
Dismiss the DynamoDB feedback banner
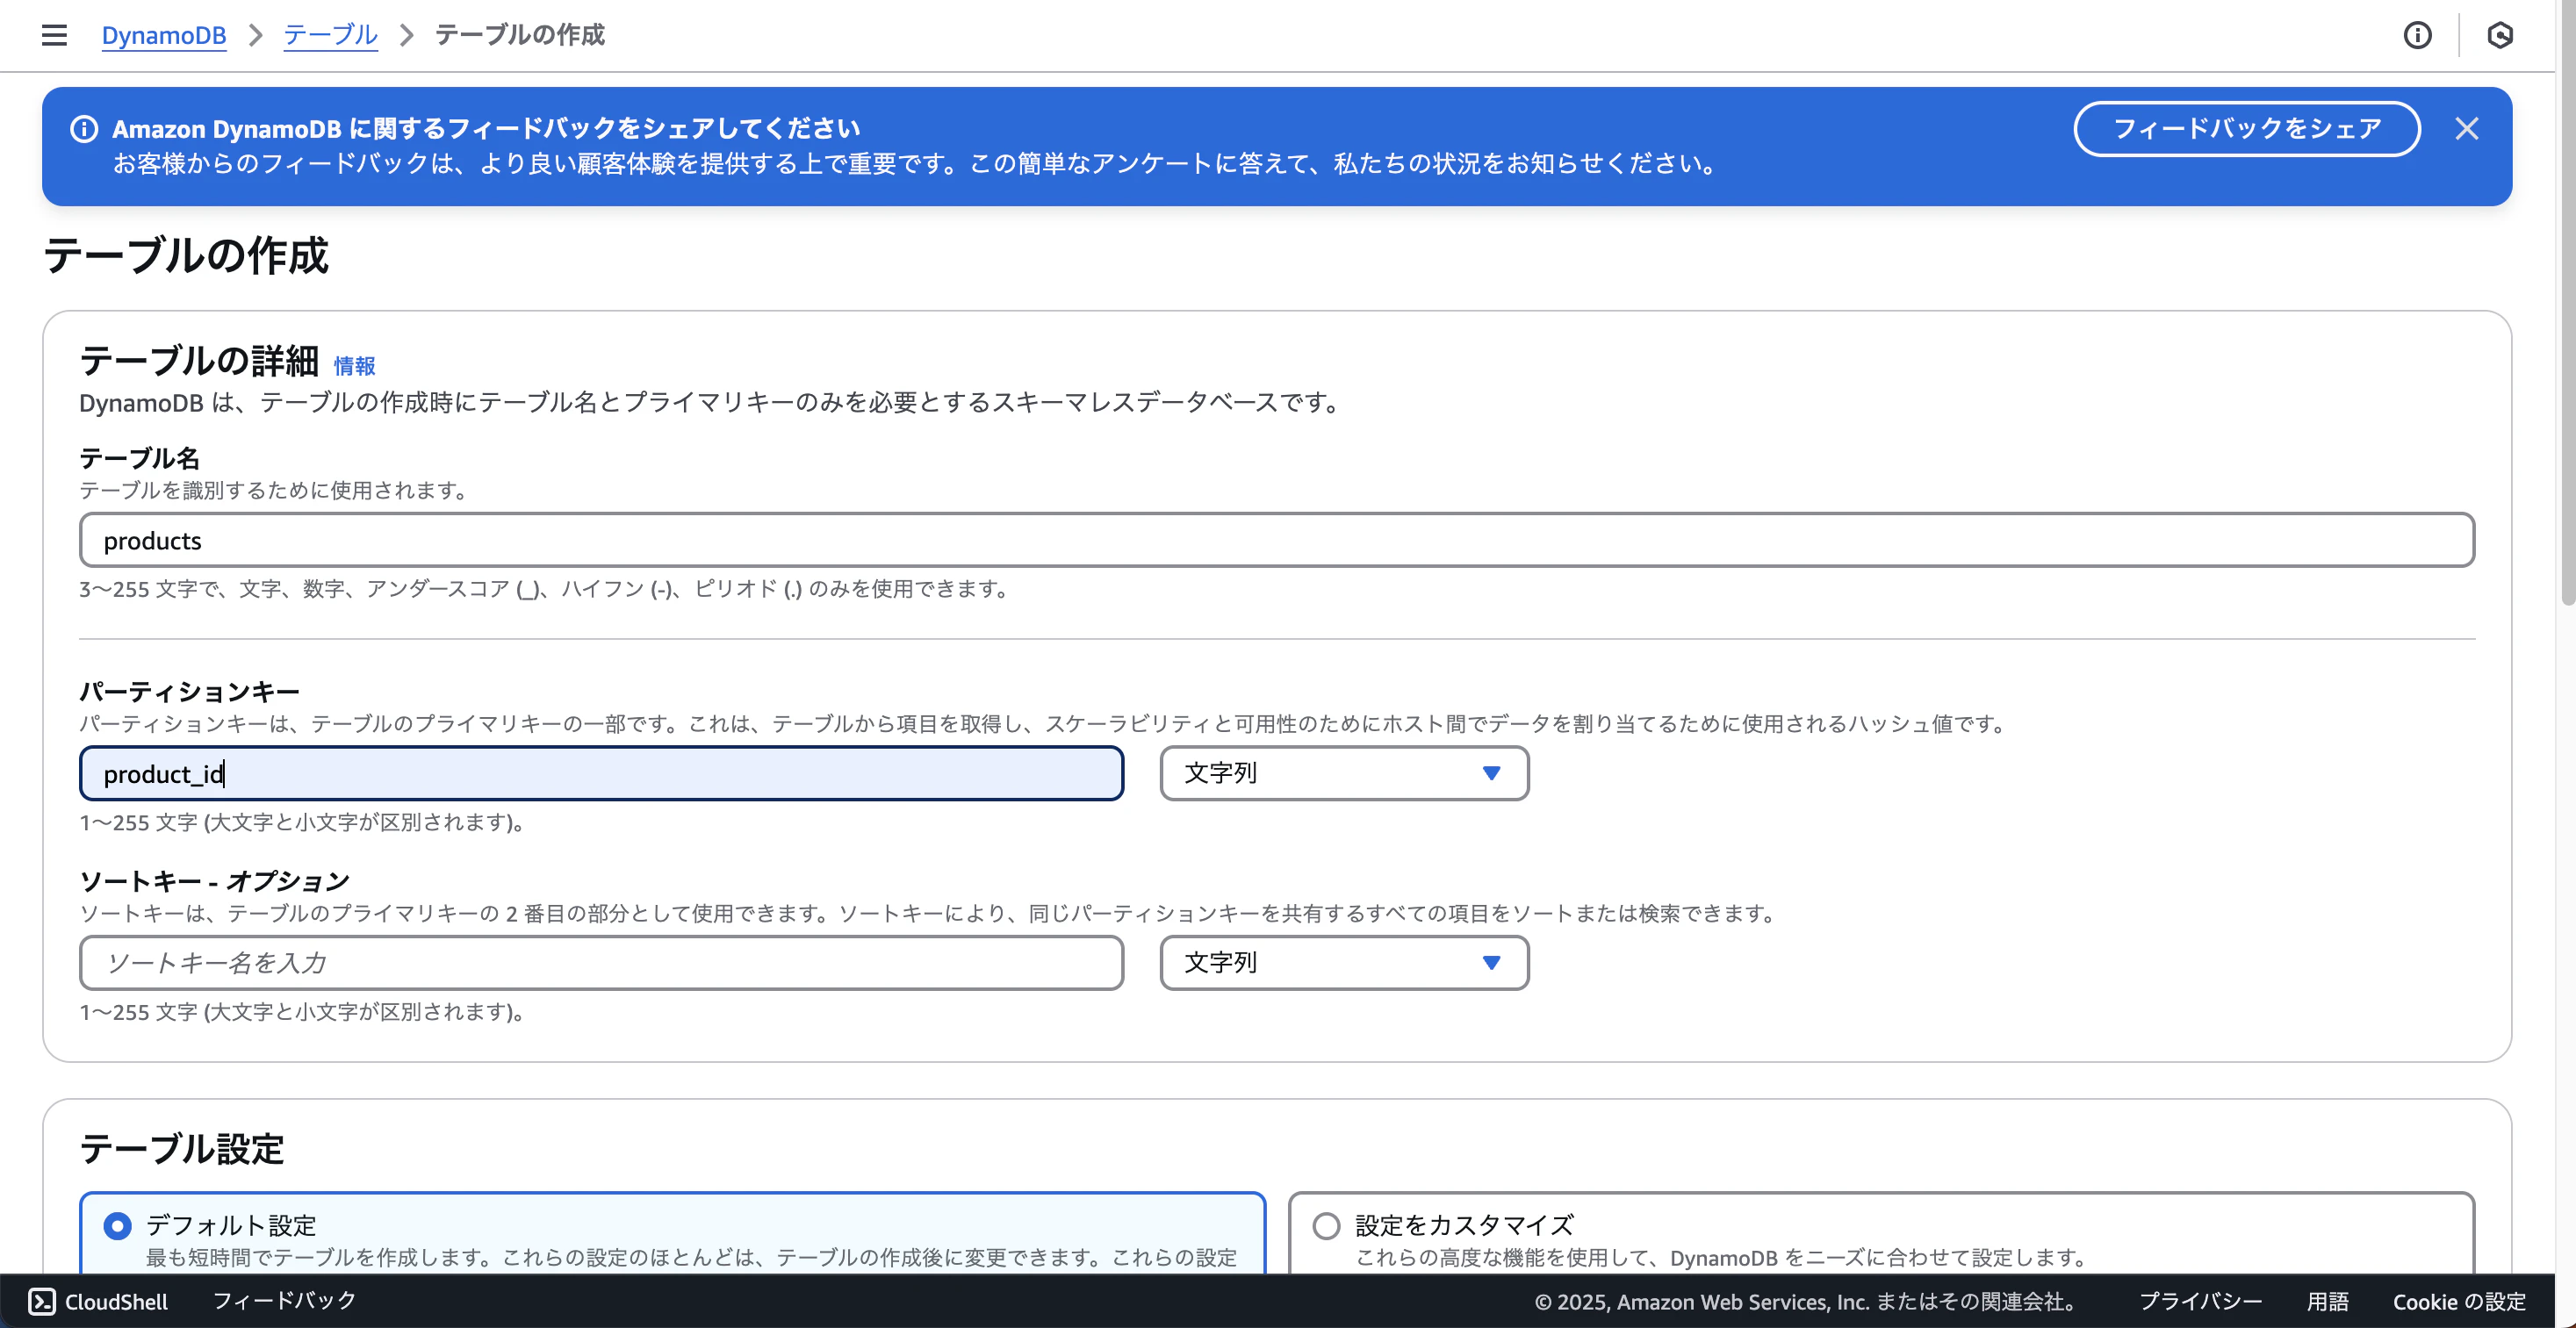coord(2468,128)
